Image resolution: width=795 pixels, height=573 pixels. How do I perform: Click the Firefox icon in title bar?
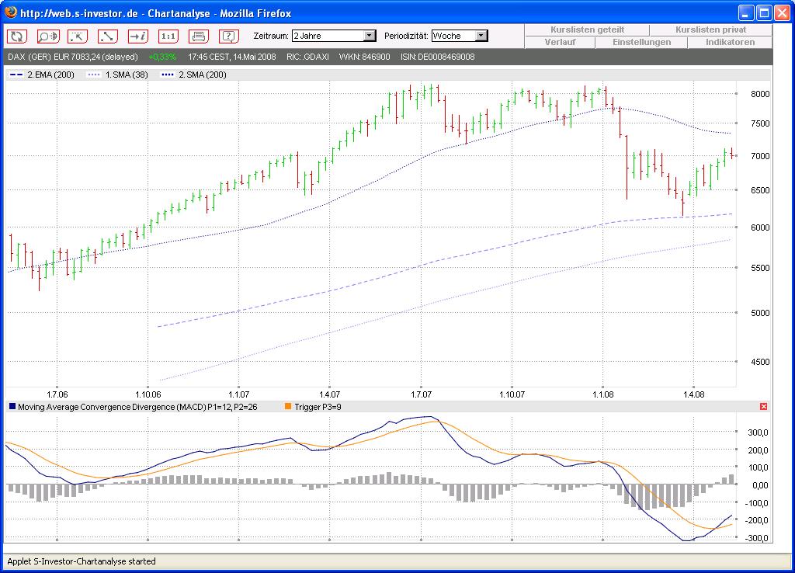coord(10,12)
